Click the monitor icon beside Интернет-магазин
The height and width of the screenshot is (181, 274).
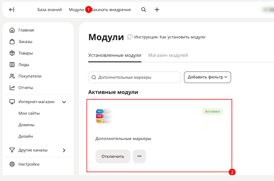coord(12,102)
